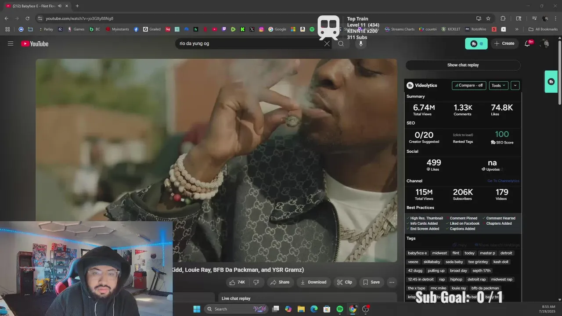Image resolution: width=562 pixels, height=316 pixels.
Task: Open the browser extensions puzzle icon
Action: tap(503, 18)
